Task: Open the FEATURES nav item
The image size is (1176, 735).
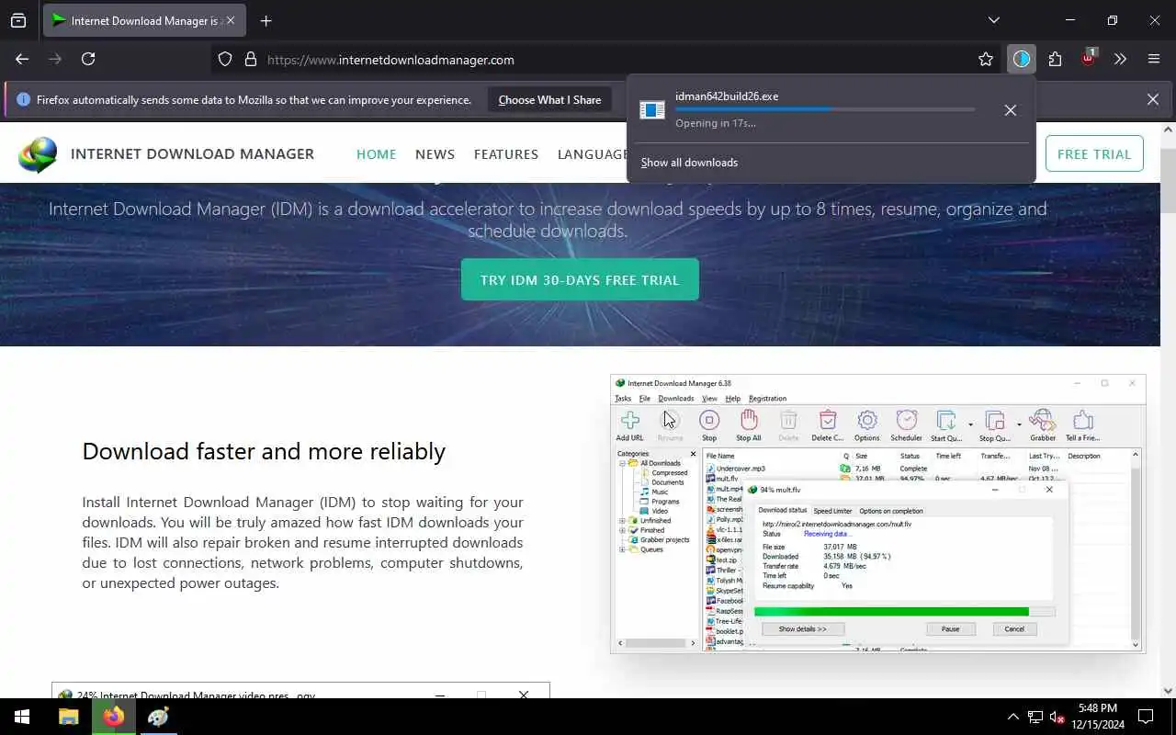Action: [x=506, y=154]
